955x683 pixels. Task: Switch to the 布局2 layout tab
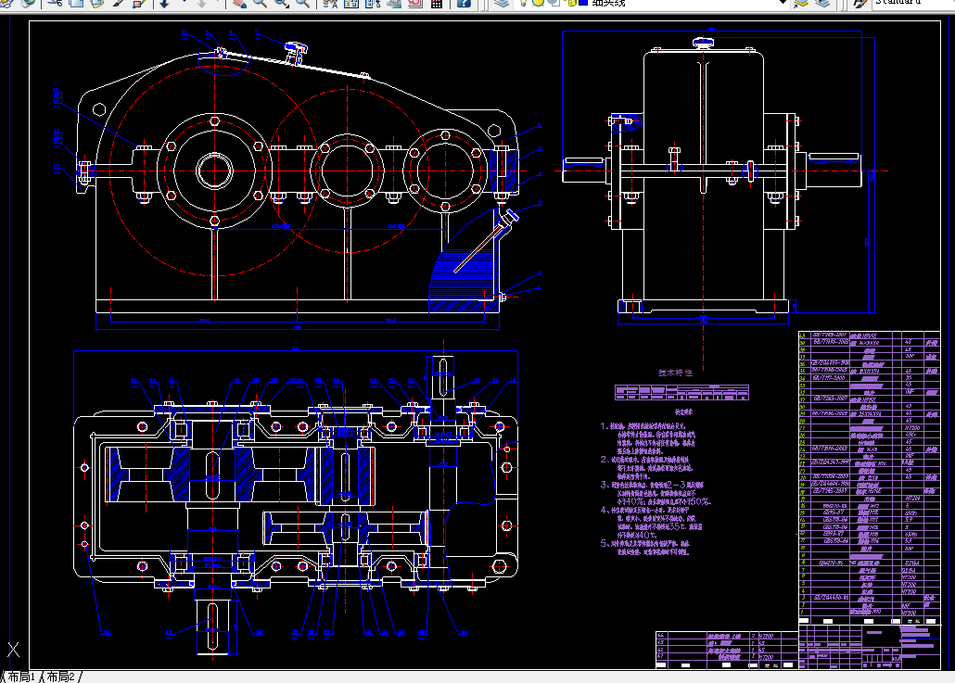click(60, 677)
